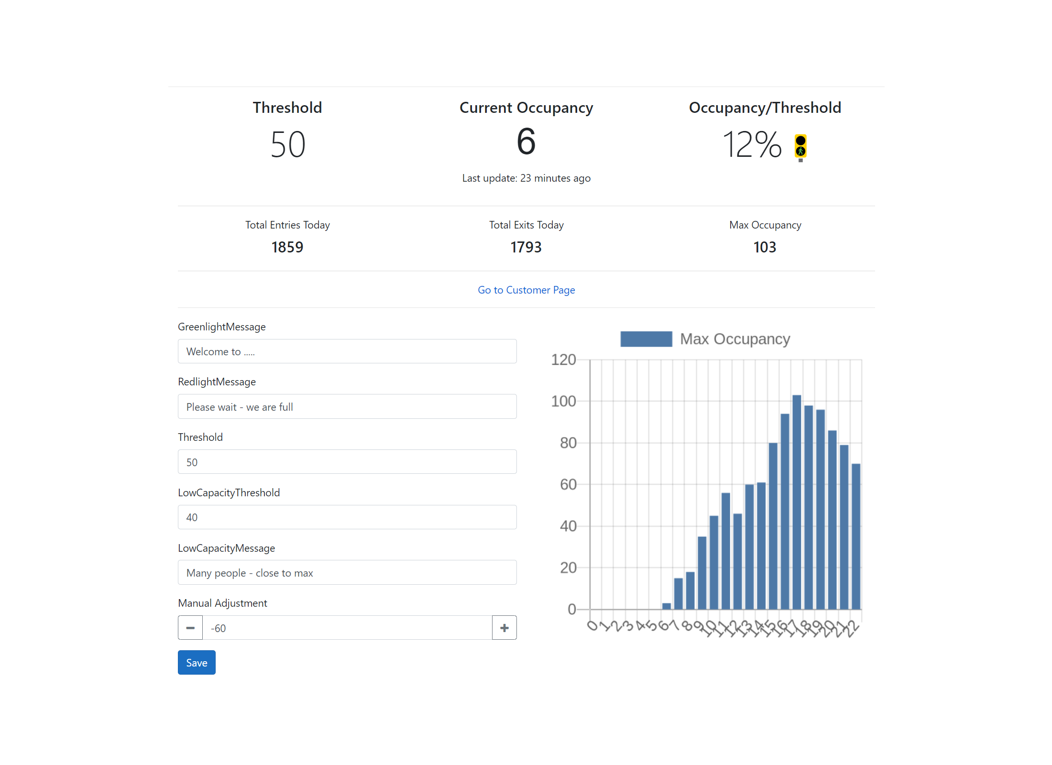Viewport: 1052px width, 765px height.
Task: Click the tallest bar in occupancy chart
Action: [x=797, y=502]
